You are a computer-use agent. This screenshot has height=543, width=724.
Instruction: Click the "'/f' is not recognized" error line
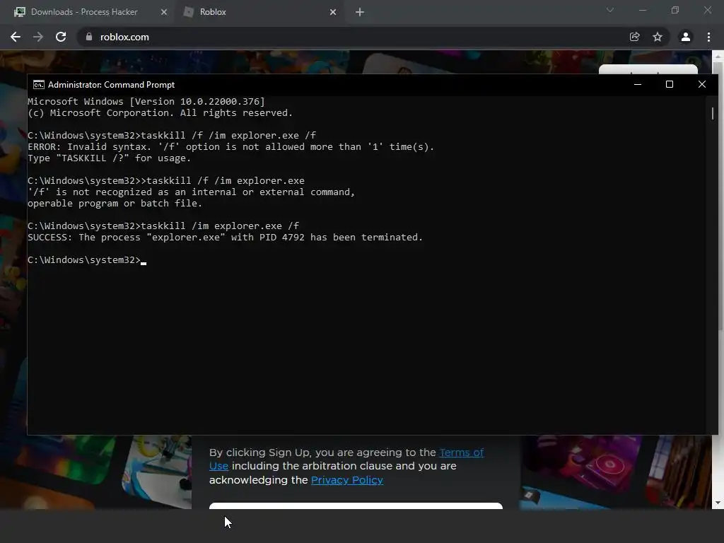(191, 192)
